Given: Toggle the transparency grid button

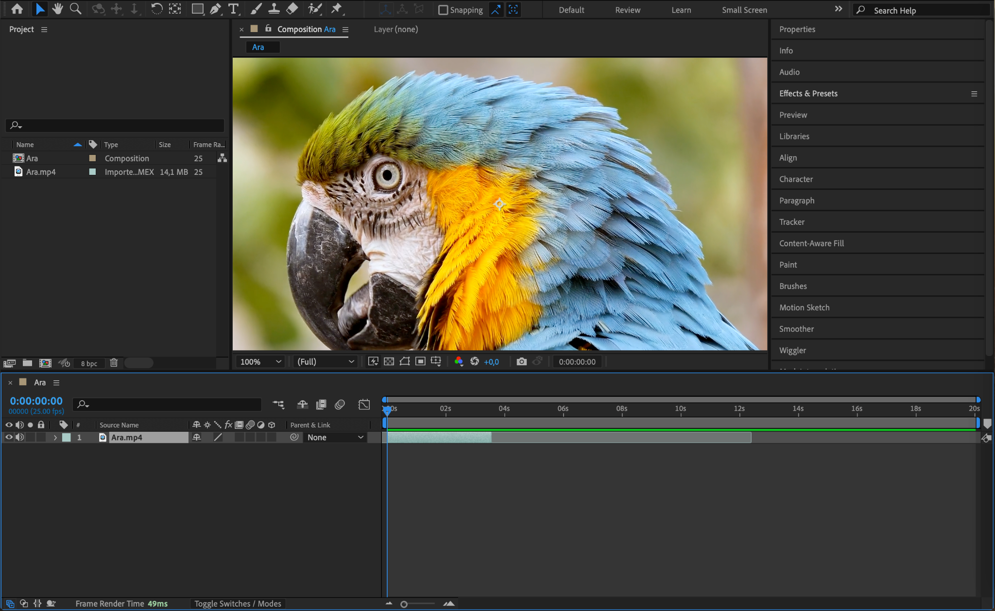Looking at the screenshot, I should 389,362.
